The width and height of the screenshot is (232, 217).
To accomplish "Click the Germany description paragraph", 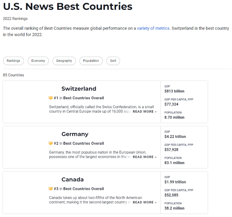I will click(x=98, y=154).
